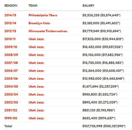The image size is (132, 130).
Task: Open the 2012/13 season link
Action: click(10, 31)
